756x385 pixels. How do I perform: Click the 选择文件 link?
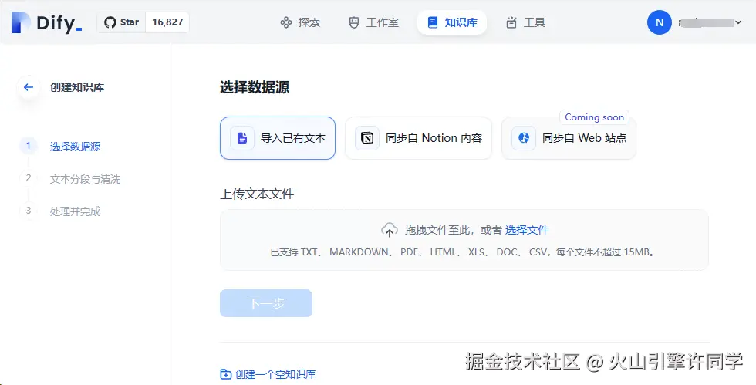tap(526, 230)
